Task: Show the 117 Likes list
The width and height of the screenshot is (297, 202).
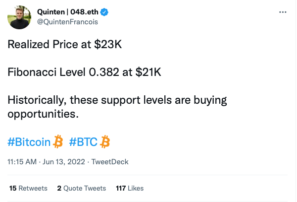Action: [129, 188]
